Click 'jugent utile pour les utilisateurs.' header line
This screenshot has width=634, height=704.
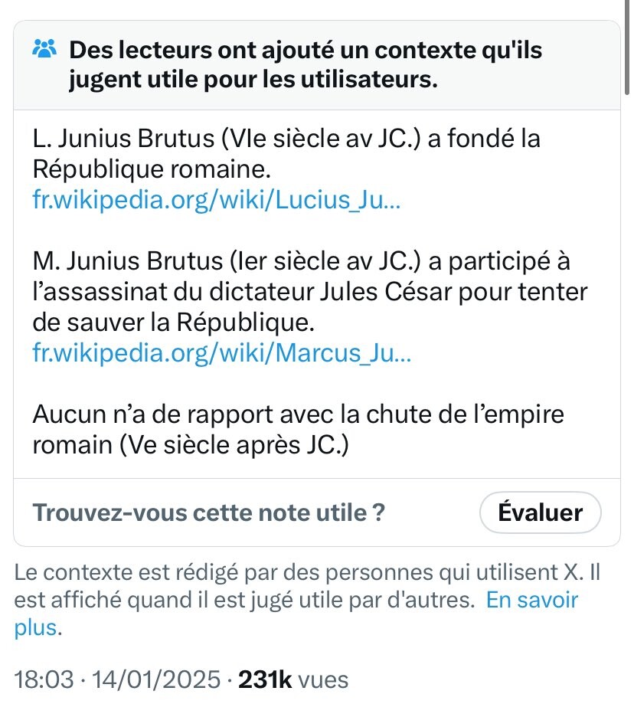click(253, 80)
